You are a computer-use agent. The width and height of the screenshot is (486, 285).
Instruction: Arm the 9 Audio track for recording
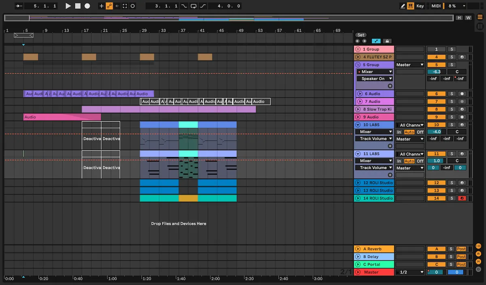click(x=462, y=117)
